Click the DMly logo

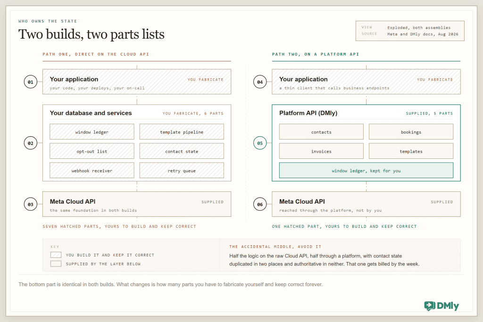click(x=441, y=305)
